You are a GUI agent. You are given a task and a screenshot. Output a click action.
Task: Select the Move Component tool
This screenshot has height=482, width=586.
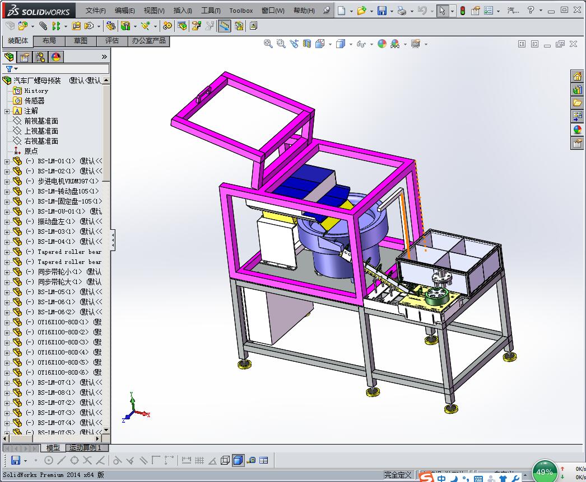click(x=89, y=26)
